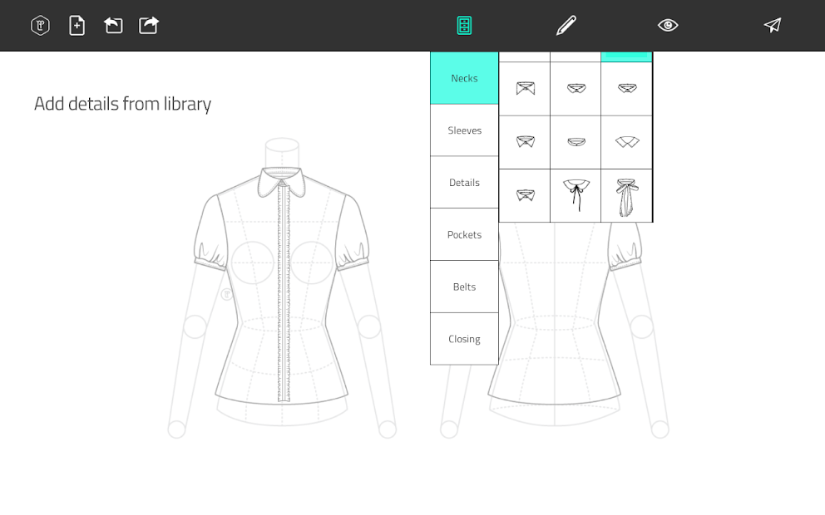
Task: Create a new sketch document
Action: pyautogui.click(x=77, y=25)
